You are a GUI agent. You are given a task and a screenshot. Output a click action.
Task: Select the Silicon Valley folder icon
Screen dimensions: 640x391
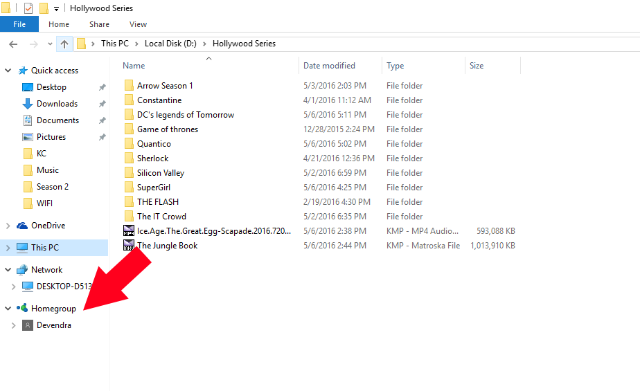129,173
